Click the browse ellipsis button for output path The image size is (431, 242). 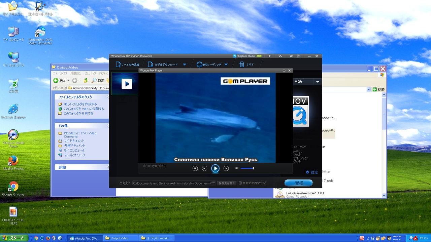click(x=213, y=183)
